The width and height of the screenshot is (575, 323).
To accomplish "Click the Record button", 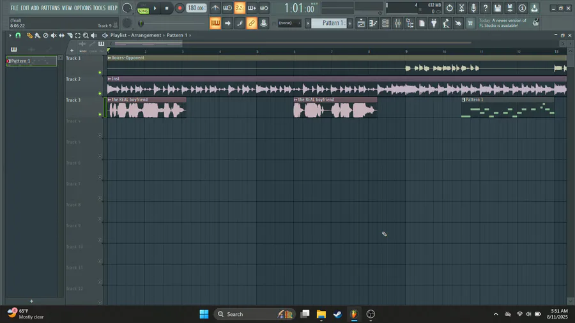I will [x=180, y=8].
